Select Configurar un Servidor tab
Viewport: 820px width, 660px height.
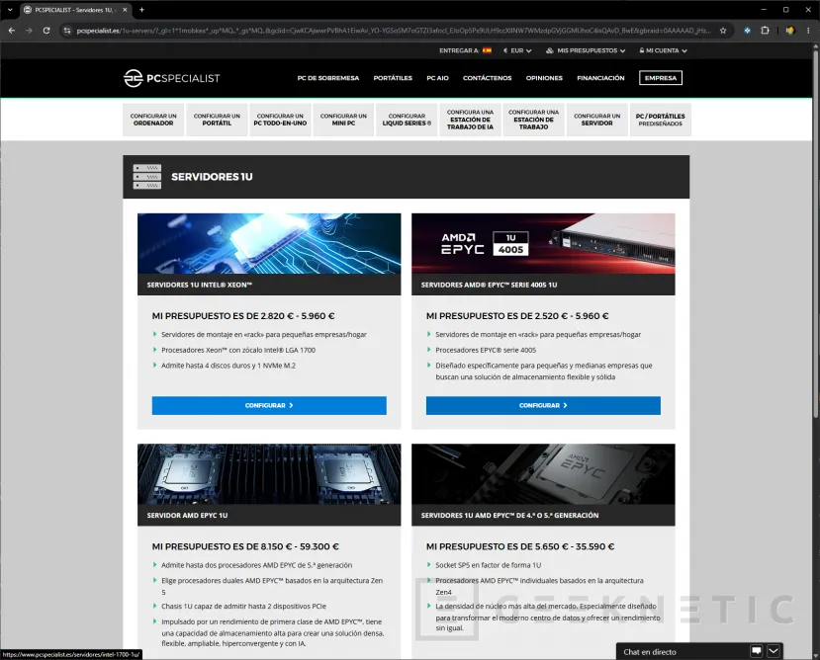pos(596,120)
